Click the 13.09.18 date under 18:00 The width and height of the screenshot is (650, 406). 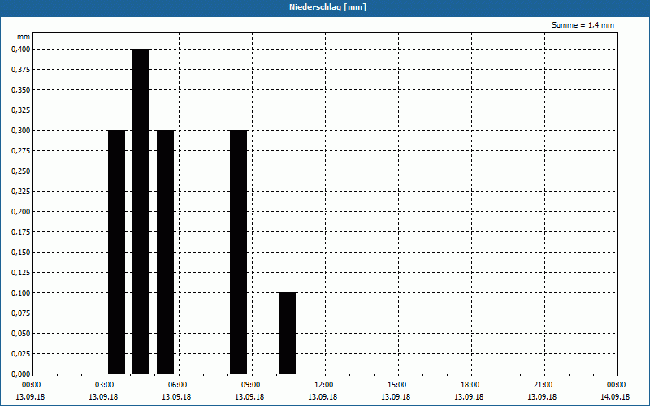(469, 397)
